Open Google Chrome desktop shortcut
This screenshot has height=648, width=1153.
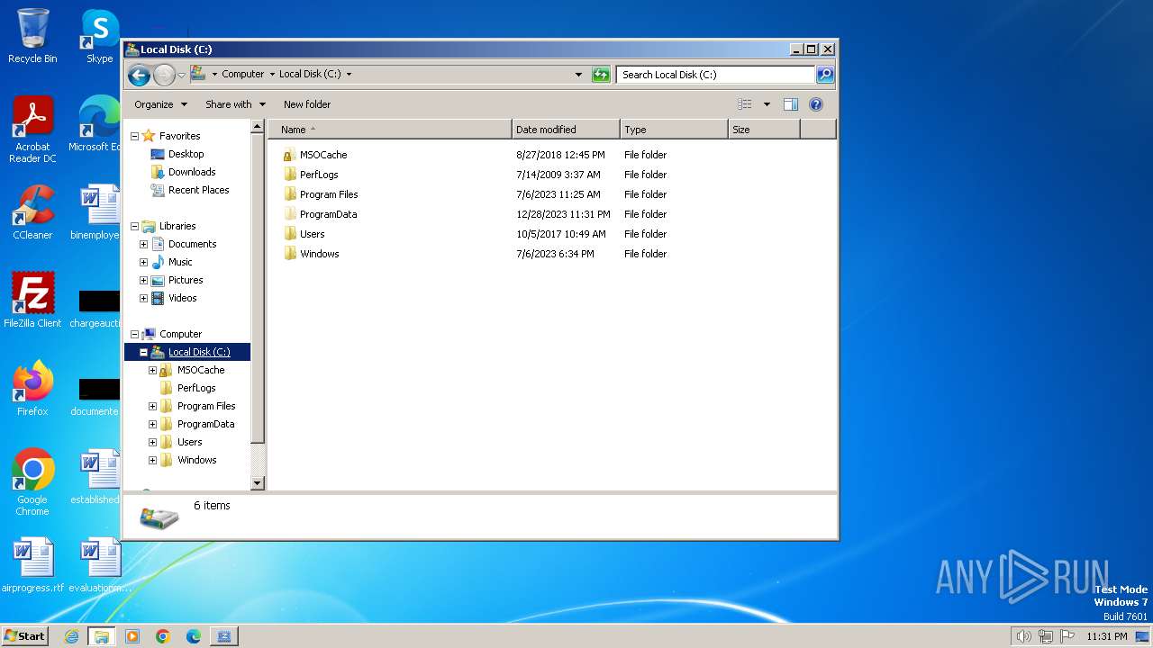32,481
